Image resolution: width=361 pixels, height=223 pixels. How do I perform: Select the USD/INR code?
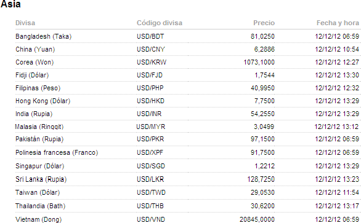click(149, 114)
